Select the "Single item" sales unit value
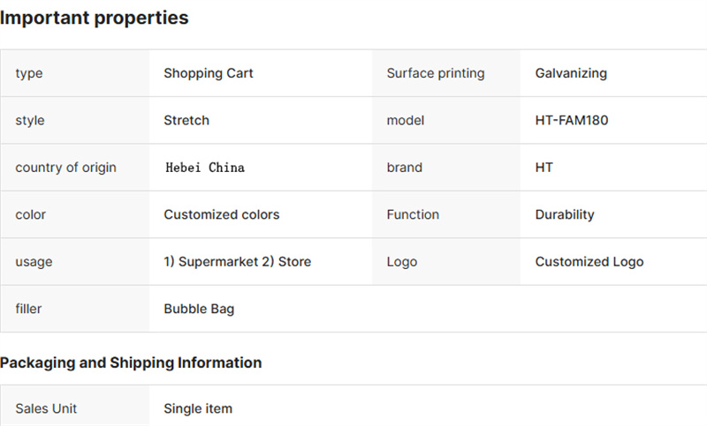Viewport: 707px width, 426px height. [x=198, y=408]
